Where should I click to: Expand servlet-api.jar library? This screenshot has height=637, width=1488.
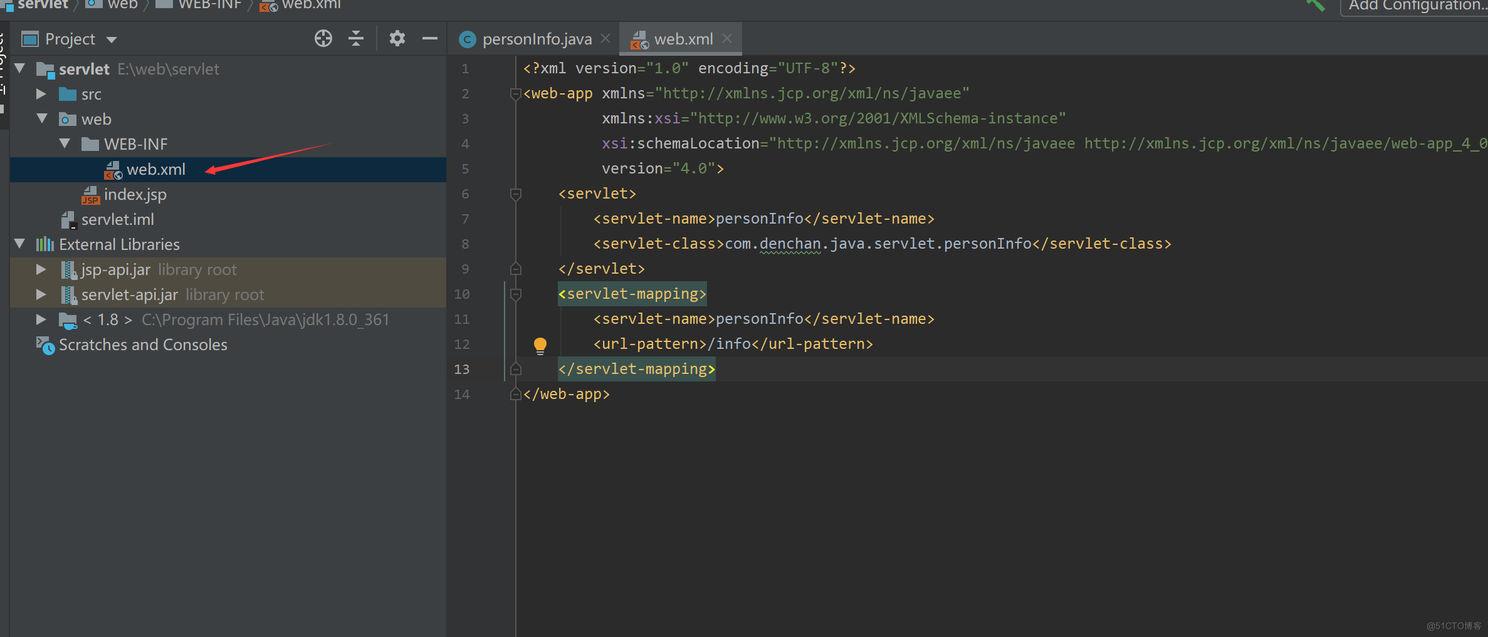pos(41,294)
